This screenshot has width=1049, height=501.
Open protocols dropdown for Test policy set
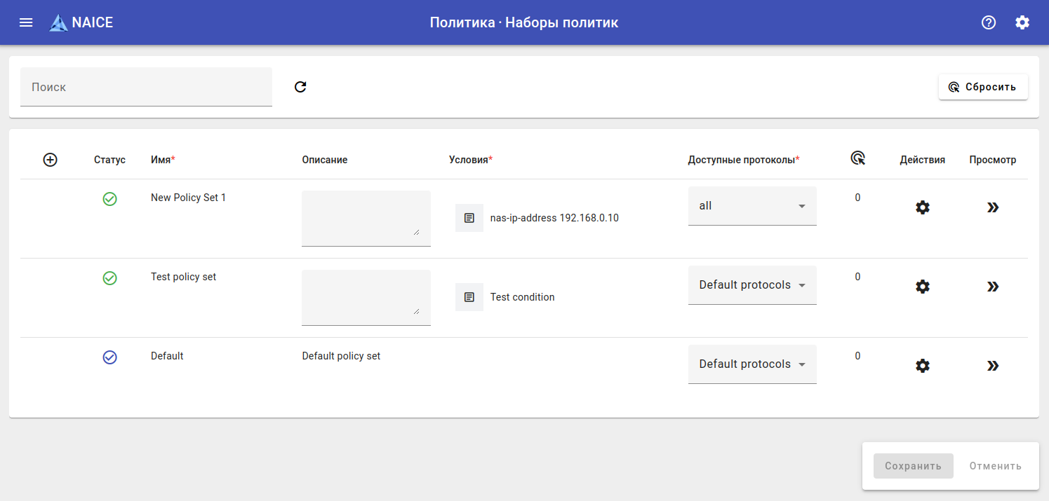pos(752,285)
